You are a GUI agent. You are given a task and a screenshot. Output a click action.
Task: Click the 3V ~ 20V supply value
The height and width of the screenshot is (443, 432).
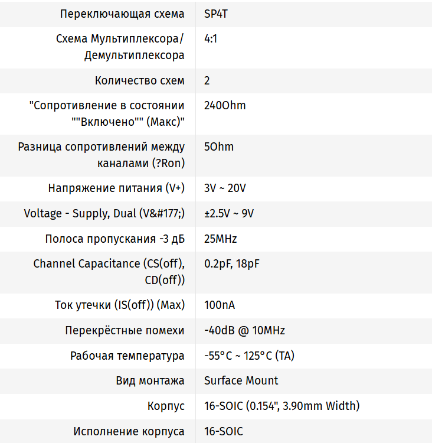(x=225, y=188)
